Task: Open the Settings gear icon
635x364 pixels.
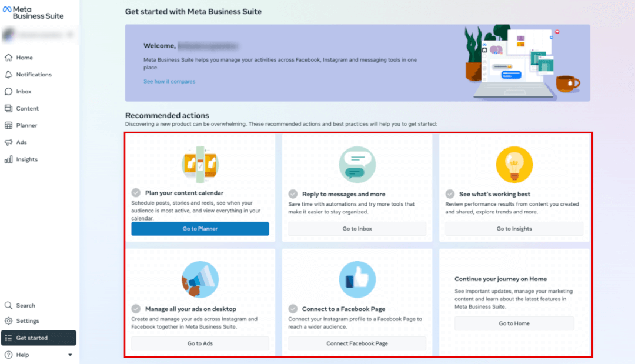Action: pyautogui.click(x=8, y=320)
